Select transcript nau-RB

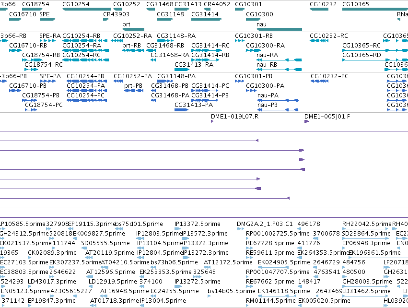[x=267, y=65]
